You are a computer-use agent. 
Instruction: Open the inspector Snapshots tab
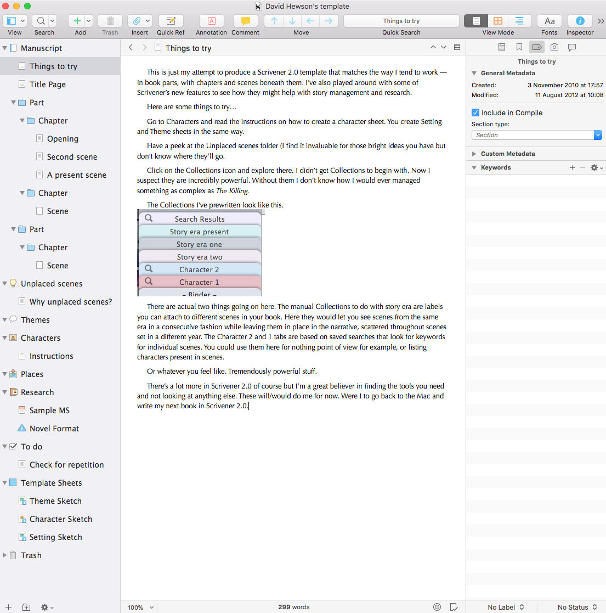pos(554,47)
